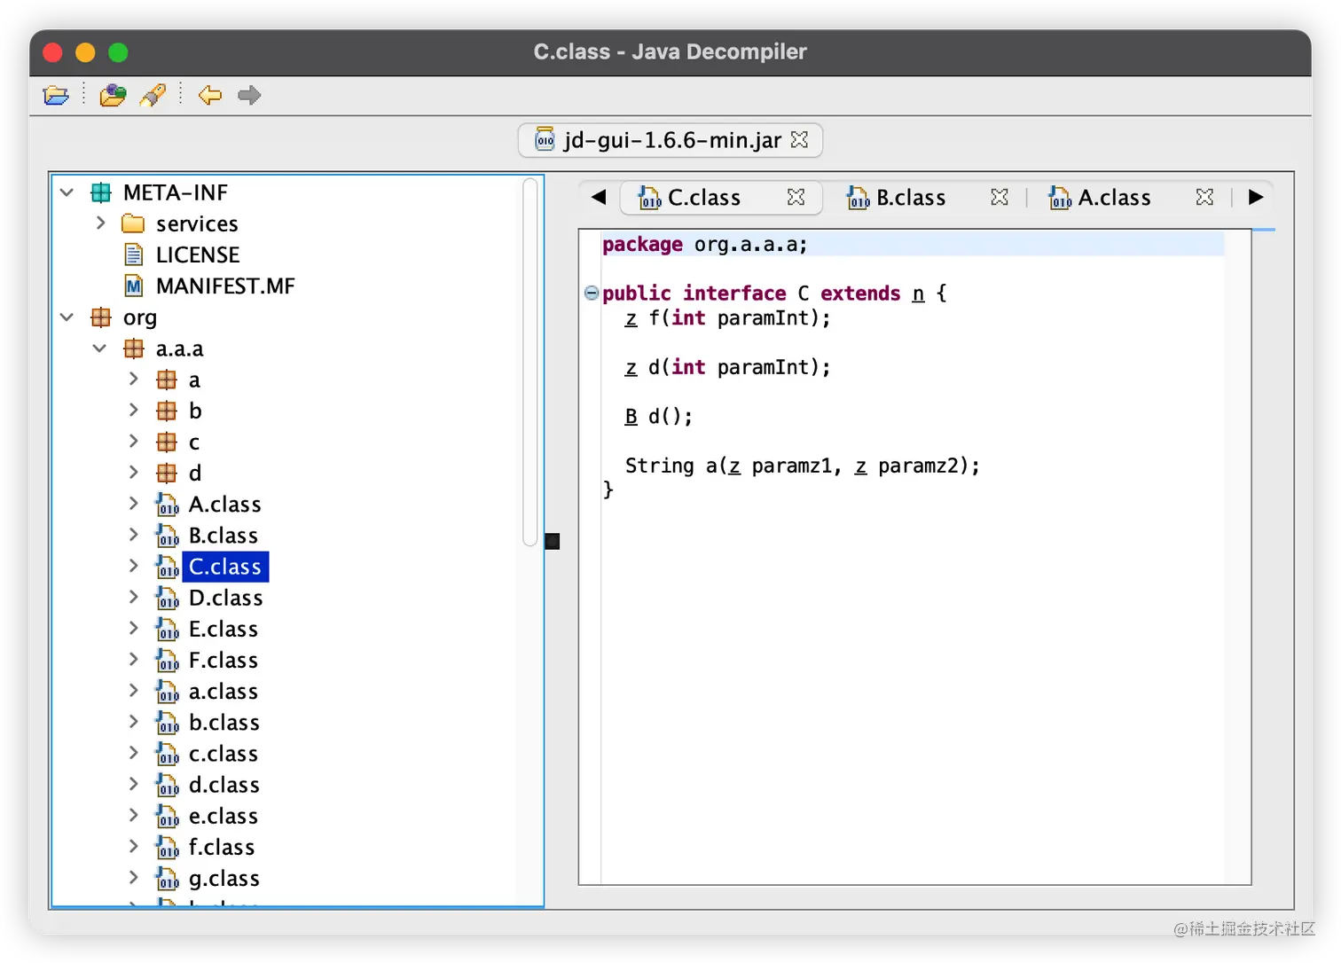
Task: Click the META-INF package icon
Action: point(101,192)
